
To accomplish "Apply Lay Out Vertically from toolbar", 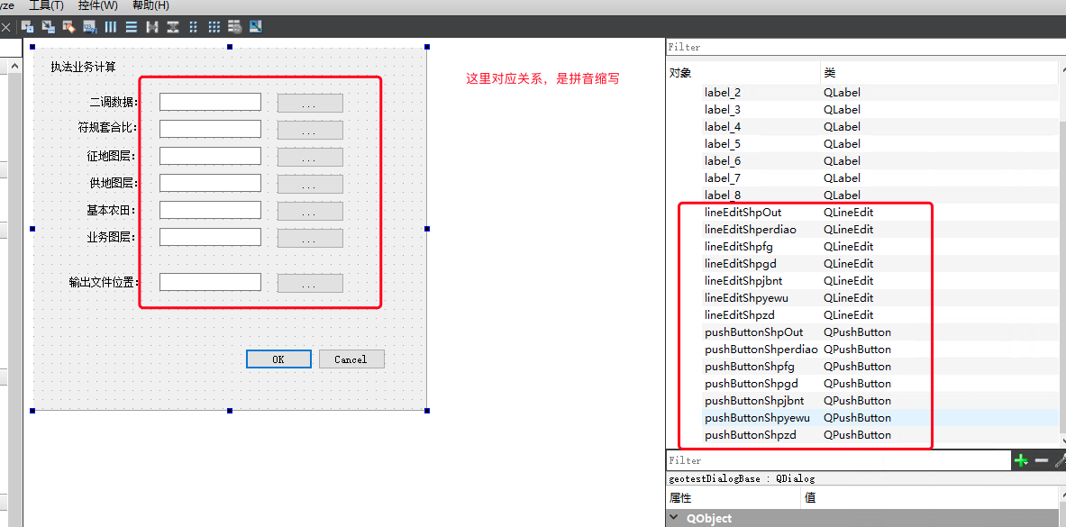I will [132, 27].
